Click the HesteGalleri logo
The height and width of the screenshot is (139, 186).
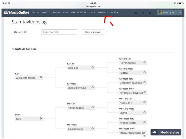coord(16,13)
